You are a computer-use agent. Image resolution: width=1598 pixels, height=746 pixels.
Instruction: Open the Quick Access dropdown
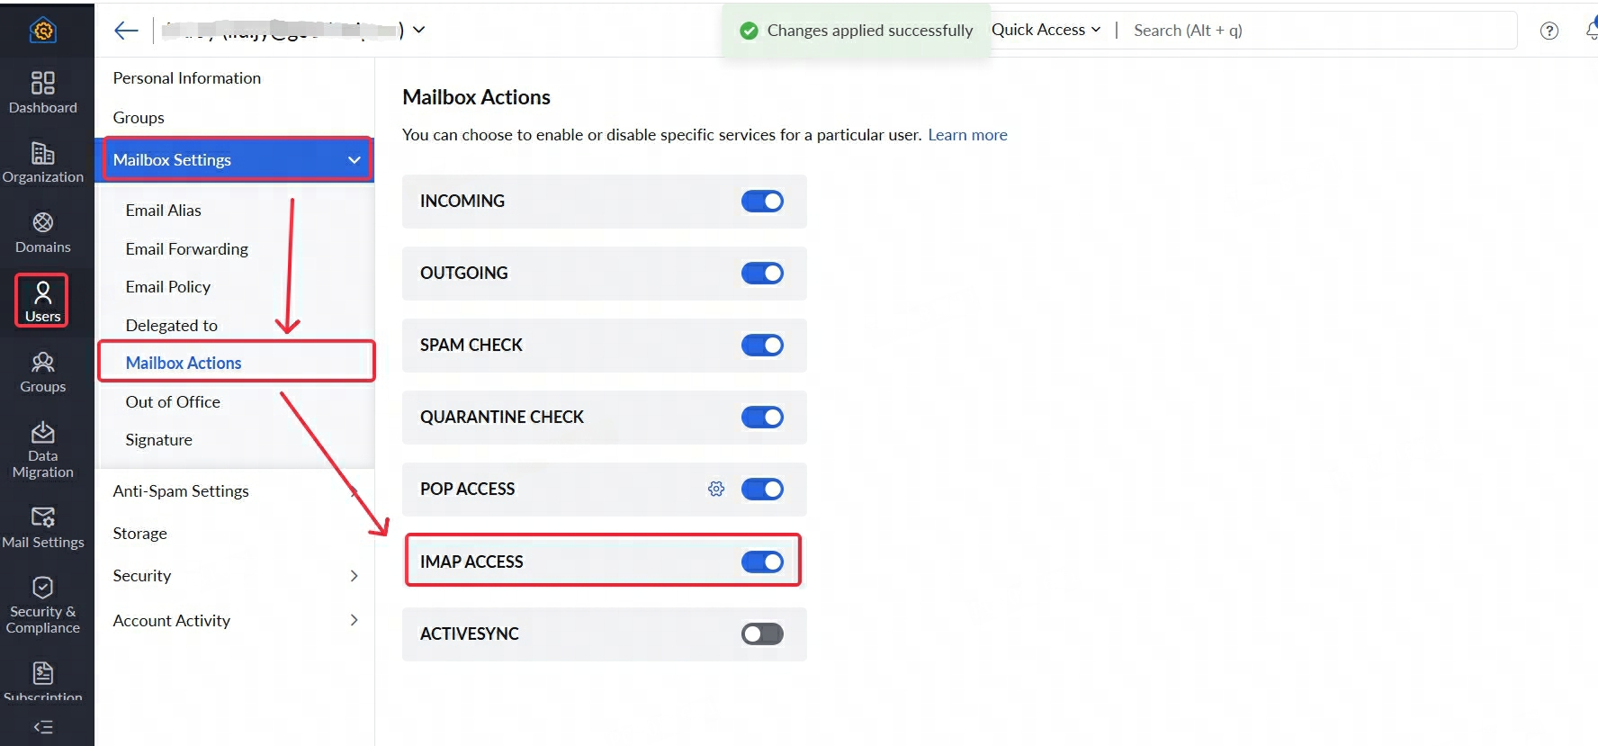(1046, 30)
